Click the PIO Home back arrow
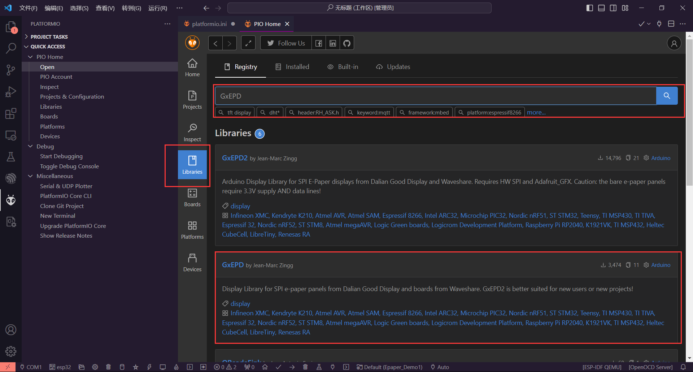 coord(215,43)
